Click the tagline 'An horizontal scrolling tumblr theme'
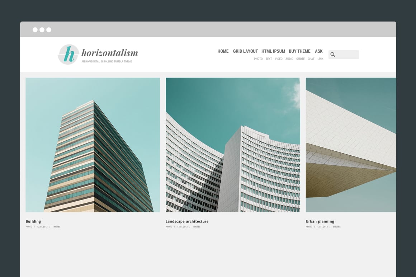 [107, 62]
